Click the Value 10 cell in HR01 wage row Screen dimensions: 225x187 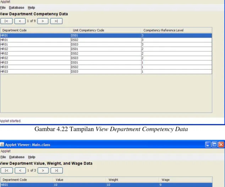(x=79, y=185)
